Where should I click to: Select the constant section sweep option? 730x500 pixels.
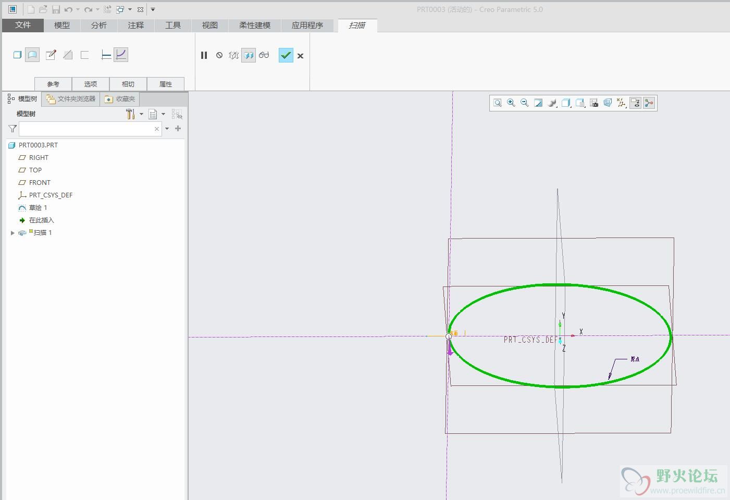106,55
